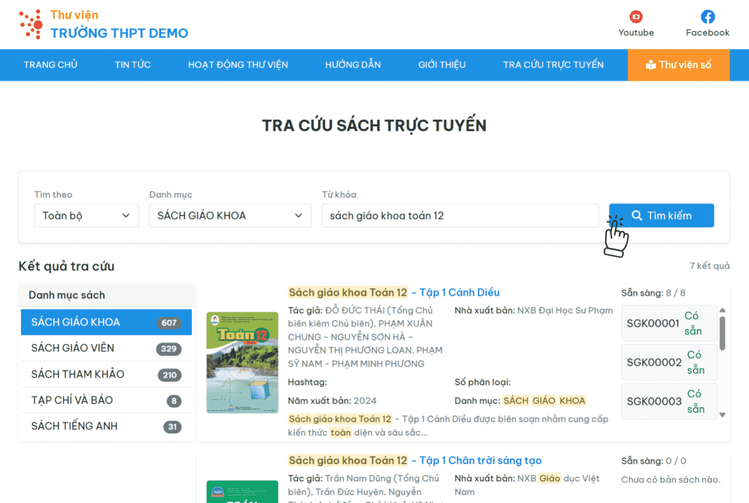
Task: Click the library logo in header
Action: click(x=30, y=25)
